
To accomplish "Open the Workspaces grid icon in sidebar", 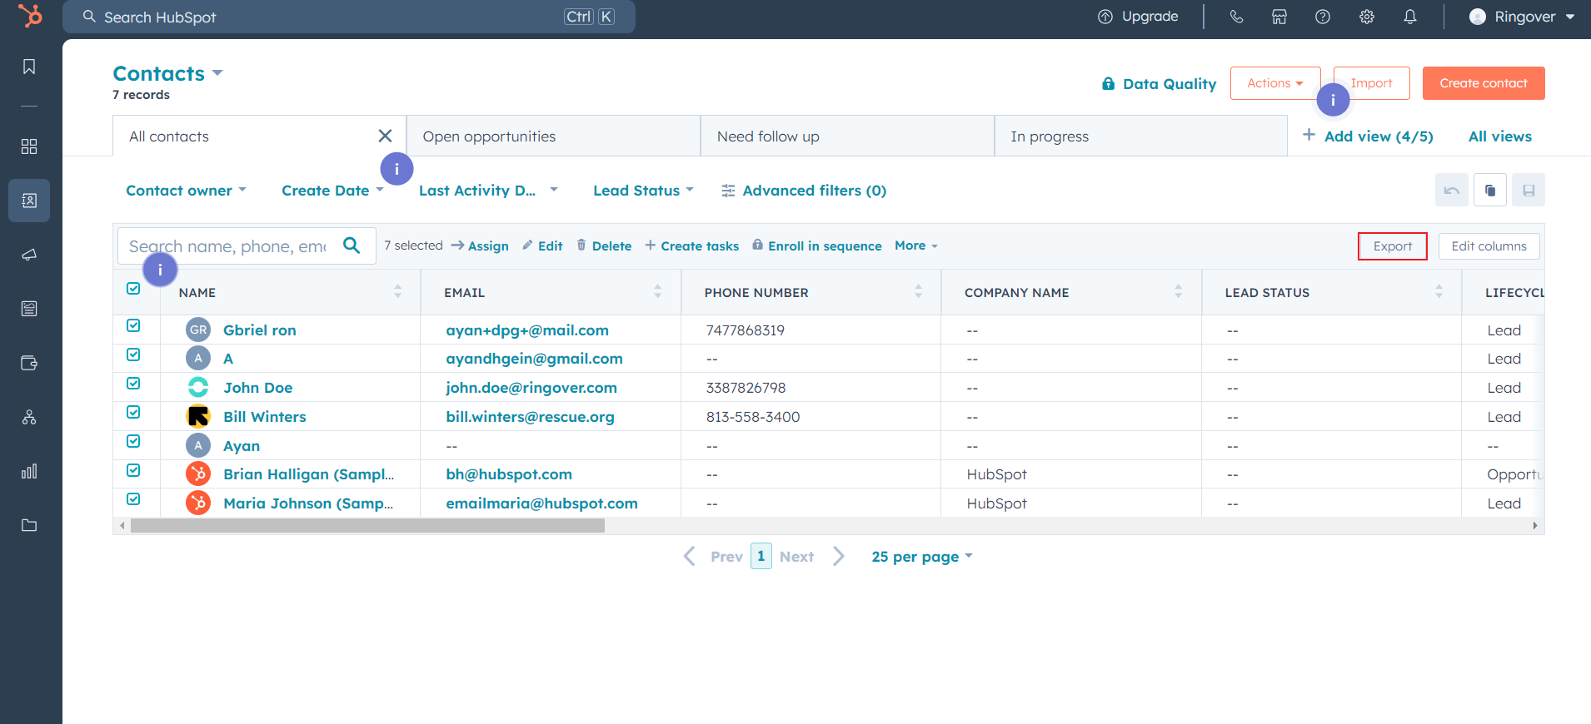I will [x=29, y=146].
